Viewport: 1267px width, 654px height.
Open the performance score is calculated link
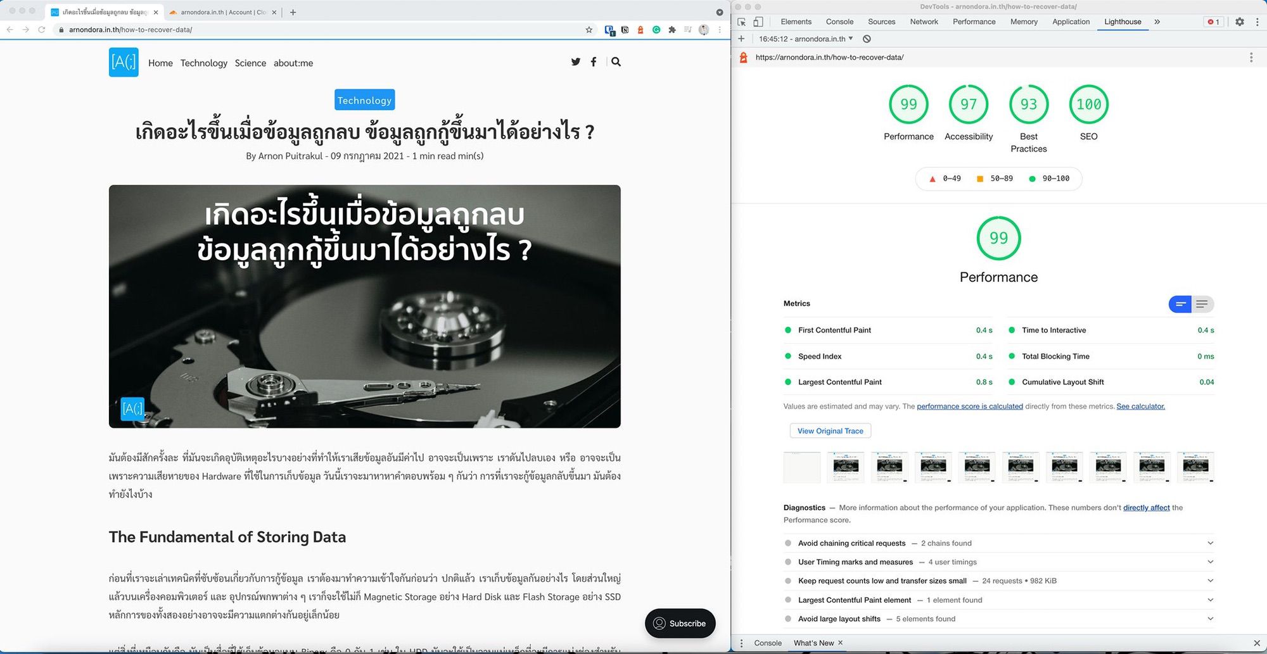(x=970, y=406)
